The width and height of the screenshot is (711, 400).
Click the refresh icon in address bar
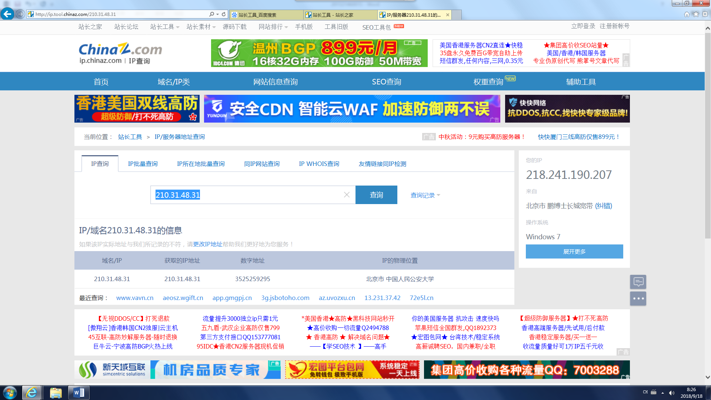[224, 14]
